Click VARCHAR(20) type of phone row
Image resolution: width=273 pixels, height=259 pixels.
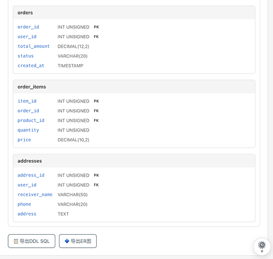pyautogui.click(x=72, y=205)
